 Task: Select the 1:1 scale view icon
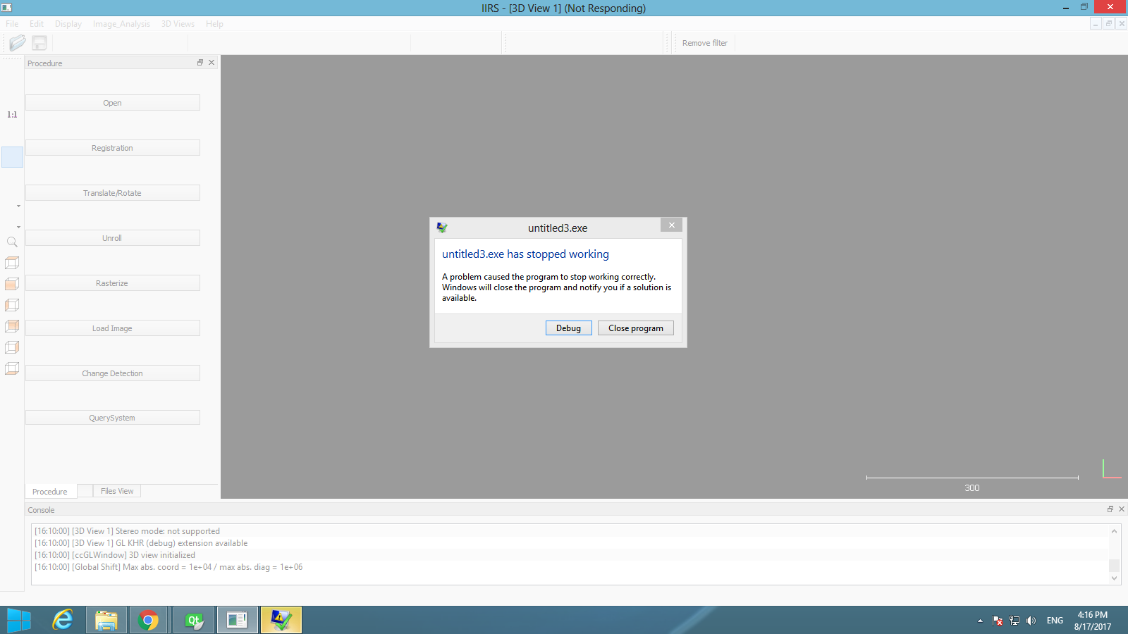(x=12, y=114)
